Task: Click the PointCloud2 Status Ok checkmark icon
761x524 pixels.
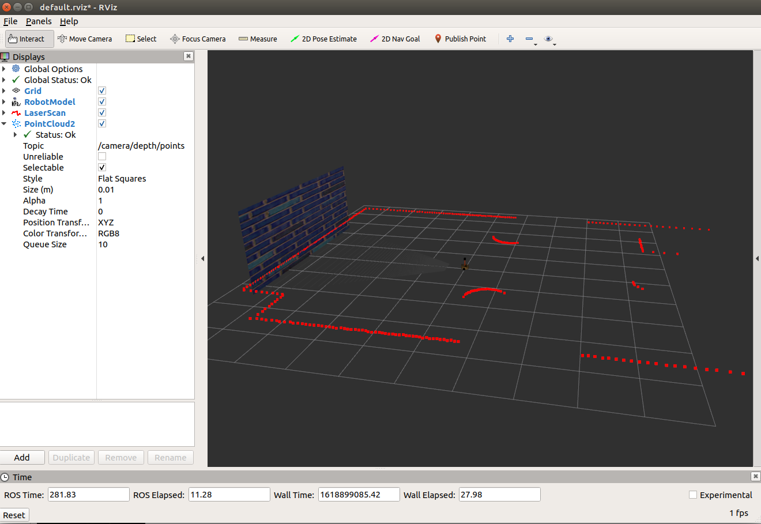Action: 28,134
